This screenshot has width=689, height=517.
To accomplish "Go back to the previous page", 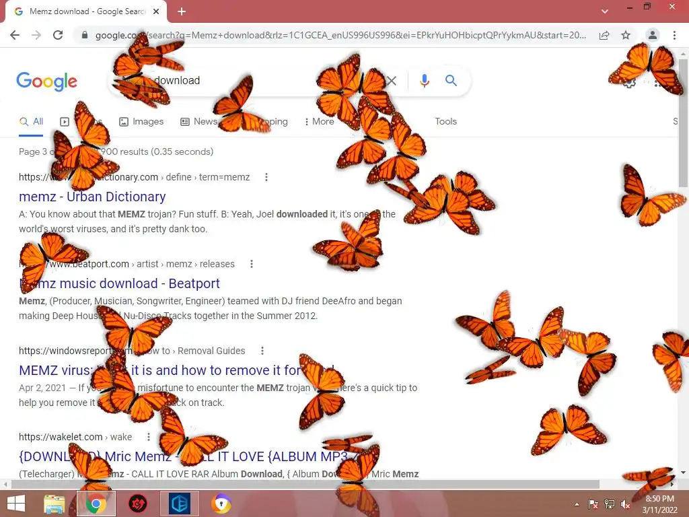I will point(15,35).
